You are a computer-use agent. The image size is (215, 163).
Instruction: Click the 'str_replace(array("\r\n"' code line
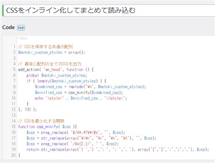pyautogui.click(x=92, y=138)
